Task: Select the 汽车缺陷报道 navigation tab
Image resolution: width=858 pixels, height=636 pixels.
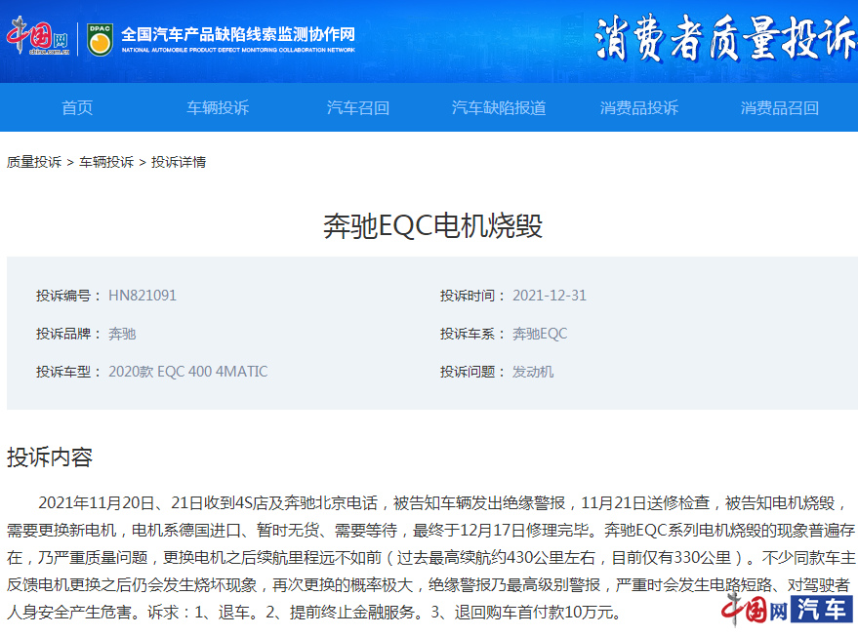Action: [499, 107]
